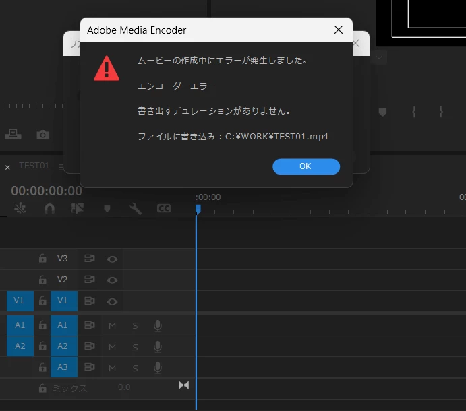466x411 pixels.
Task: Toggle A2 track targeting
Action: pos(64,346)
